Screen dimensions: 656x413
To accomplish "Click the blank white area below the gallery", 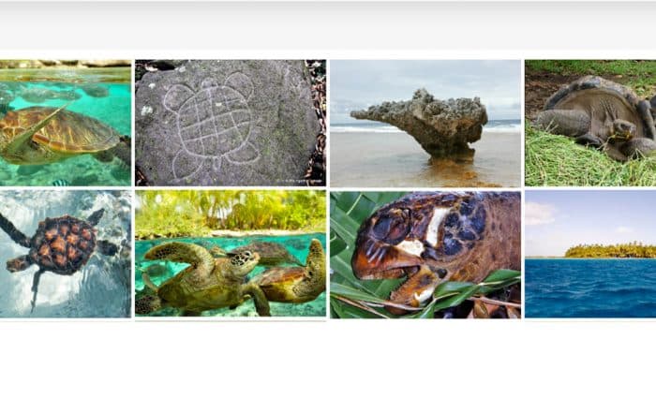I will point(328,367).
